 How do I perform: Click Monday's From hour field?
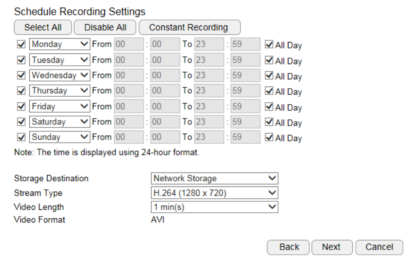(x=129, y=45)
